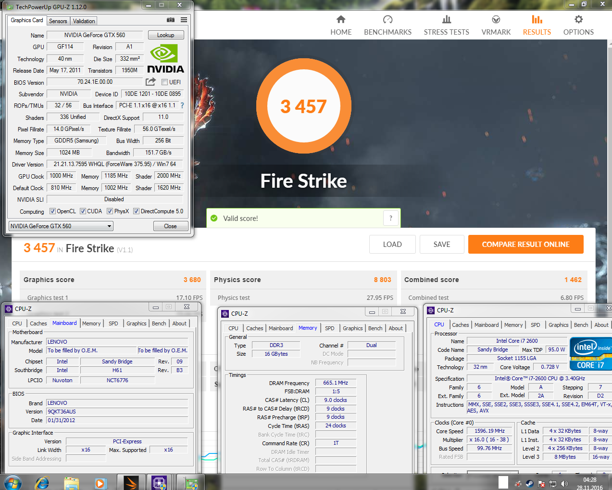The image size is (612, 490).
Task: Click the volume speaker tray icon
Action: [x=564, y=484]
